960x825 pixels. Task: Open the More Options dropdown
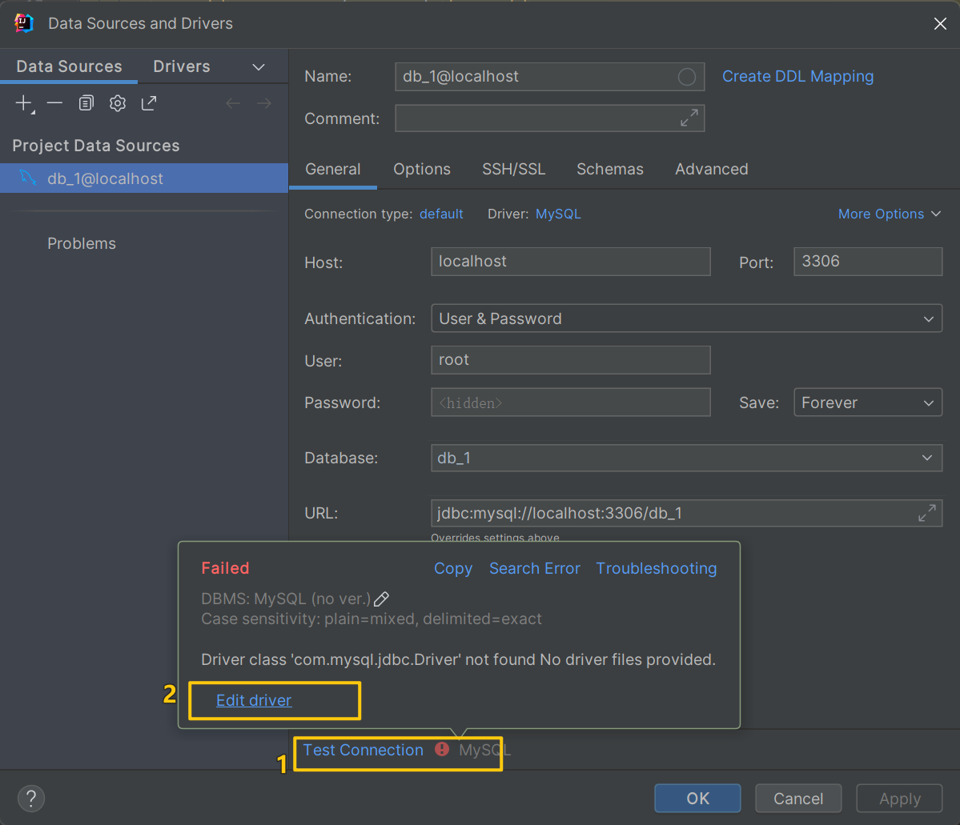point(889,214)
